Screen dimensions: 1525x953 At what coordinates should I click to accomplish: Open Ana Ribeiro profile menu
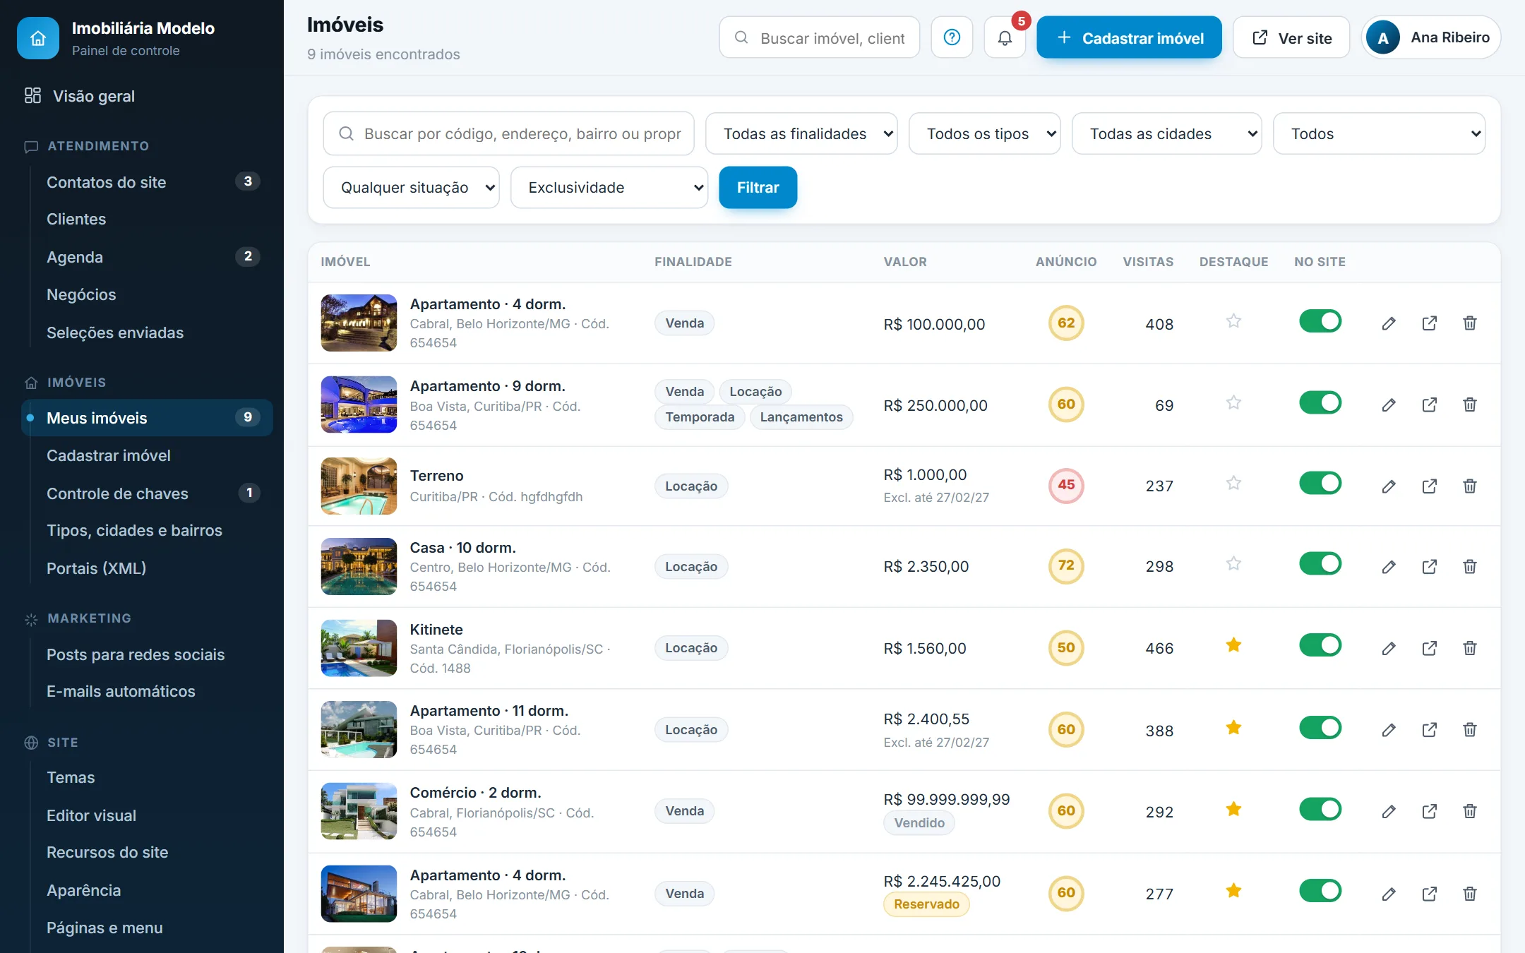1430,37
